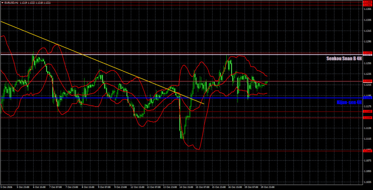The height and width of the screenshot is (190, 373).
Task: Click the 1.1255 price axis label
Action: click(367, 63)
